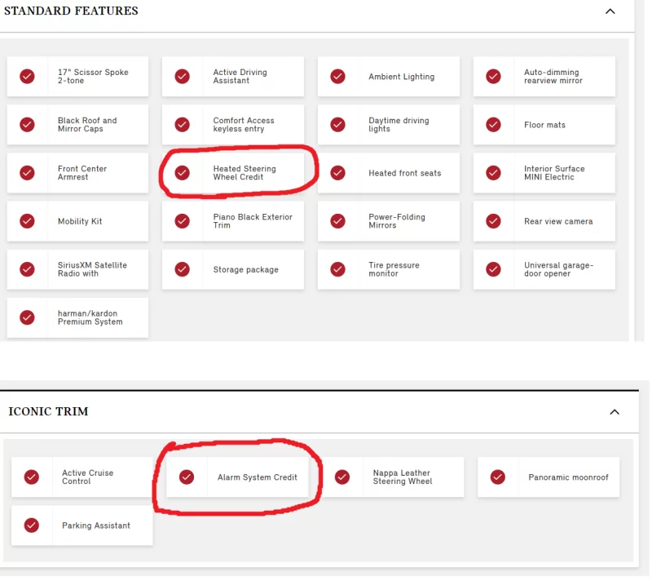Click the checkmark next to Storage package
The height and width of the screenshot is (581, 652).
[183, 269]
